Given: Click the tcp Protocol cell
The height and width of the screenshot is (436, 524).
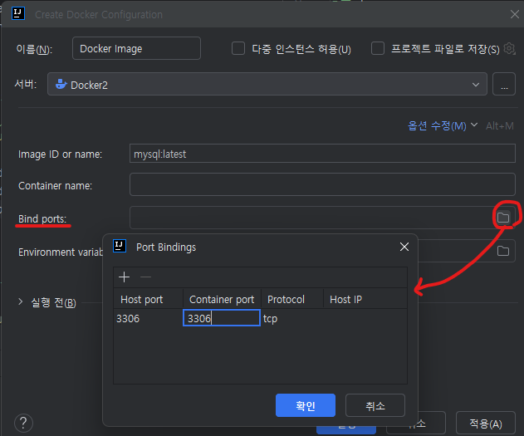Looking at the screenshot, I should pos(292,318).
